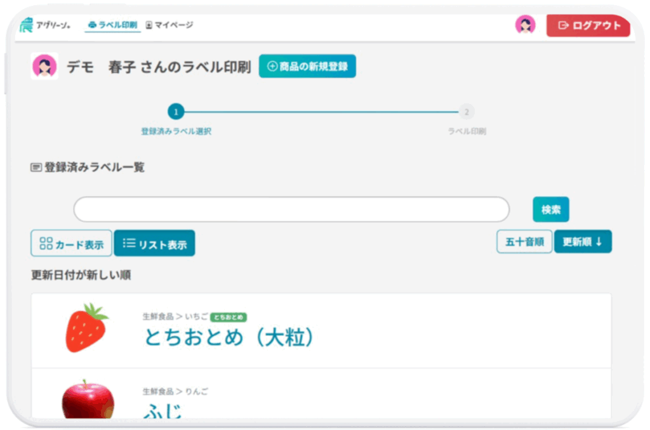650x430 pixels.
Task: Click the list icon beside 登録済みラベル一覧
Action: (x=37, y=168)
